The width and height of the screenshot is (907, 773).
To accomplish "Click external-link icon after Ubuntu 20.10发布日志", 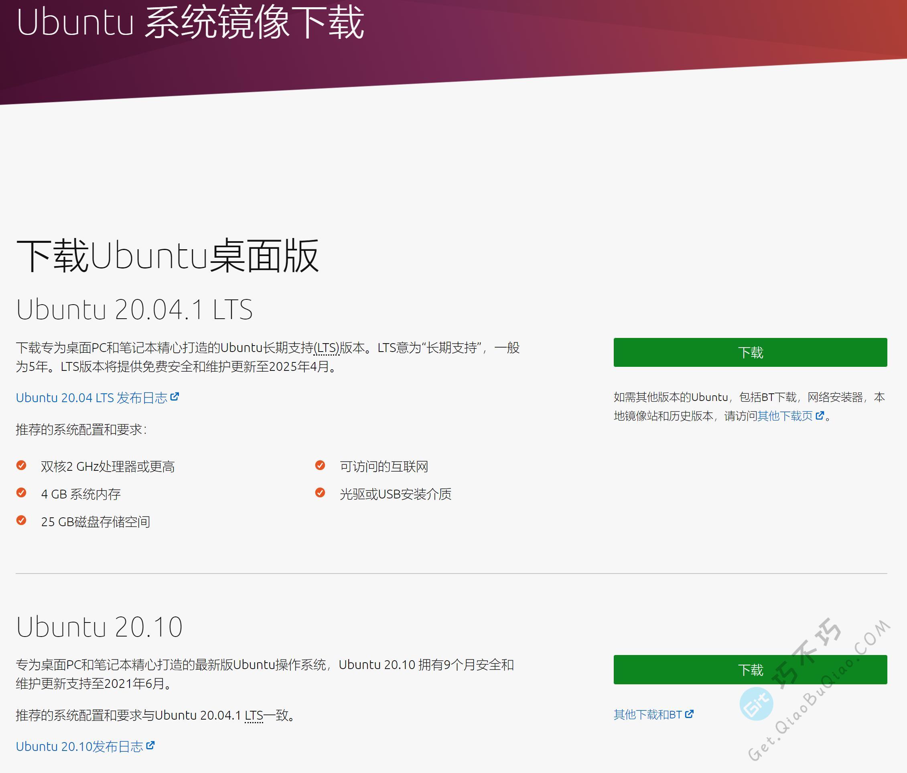I will pyautogui.click(x=150, y=745).
